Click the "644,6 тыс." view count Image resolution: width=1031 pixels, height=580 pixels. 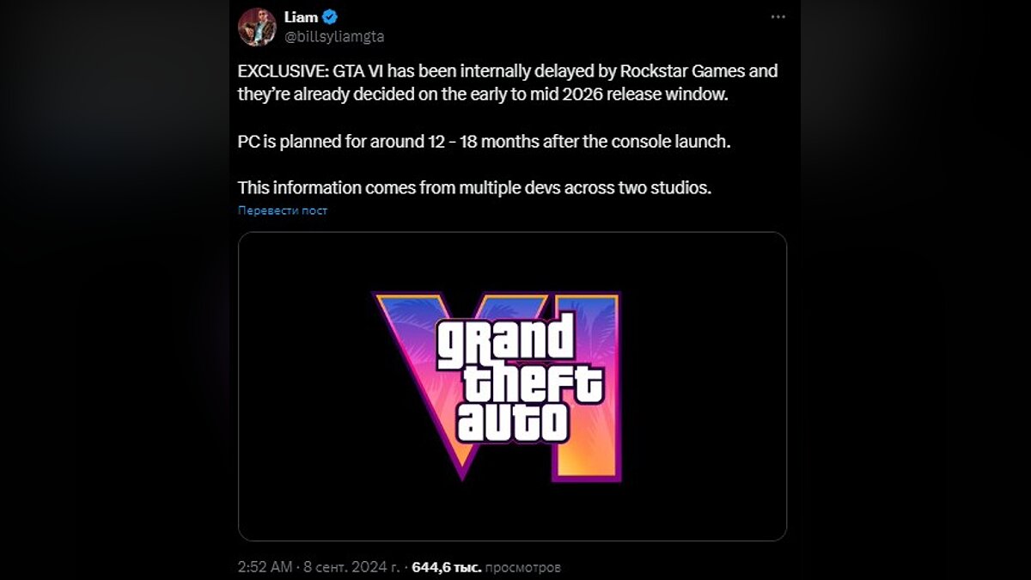pos(447,567)
